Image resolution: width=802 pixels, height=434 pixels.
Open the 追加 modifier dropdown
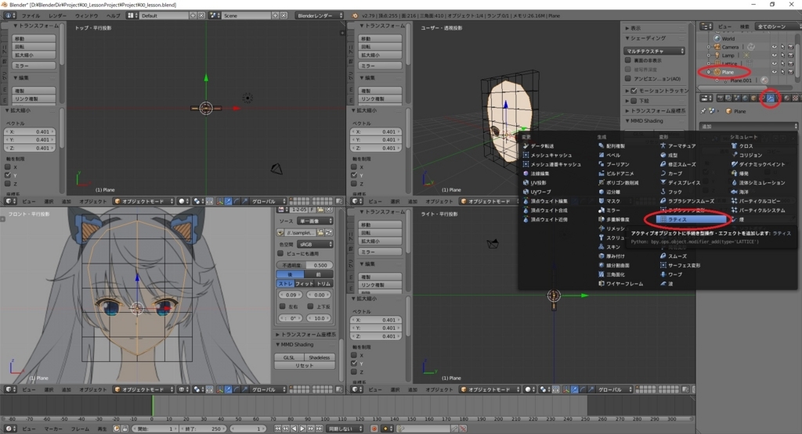coord(749,126)
